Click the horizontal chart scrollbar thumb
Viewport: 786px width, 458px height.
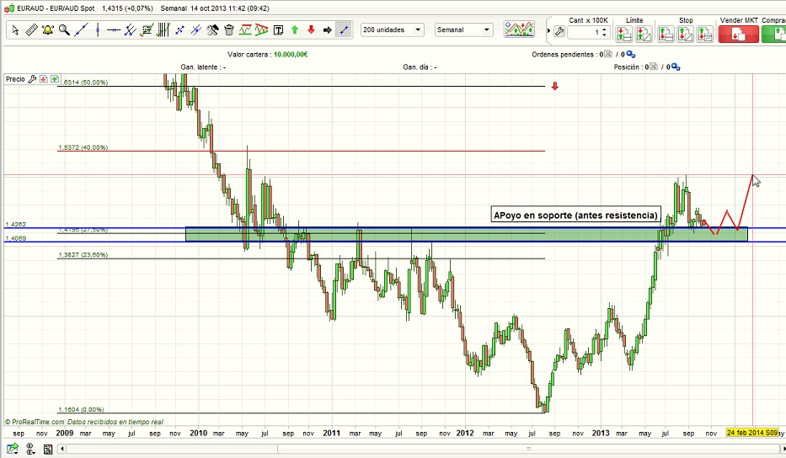click(528, 449)
